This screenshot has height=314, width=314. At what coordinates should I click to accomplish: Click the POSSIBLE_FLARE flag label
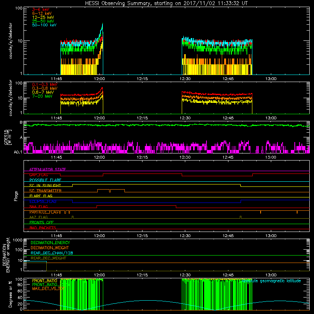(45, 180)
